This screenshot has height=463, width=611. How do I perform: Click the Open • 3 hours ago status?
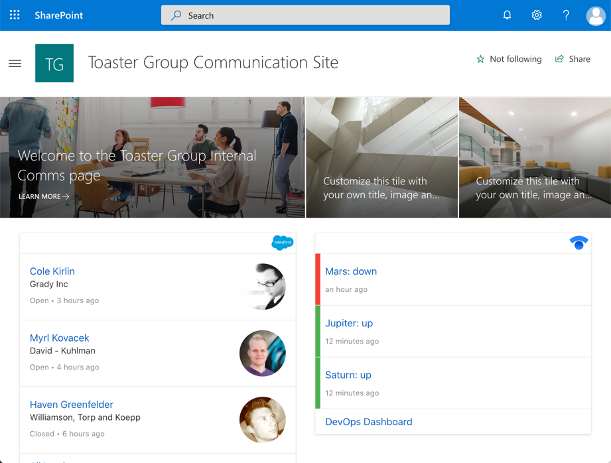(64, 300)
